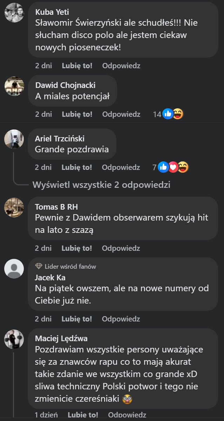This screenshot has height=421, width=224.
Task: Click Odpowiedz under Jacek Ka's comment
Action: [121, 319]
